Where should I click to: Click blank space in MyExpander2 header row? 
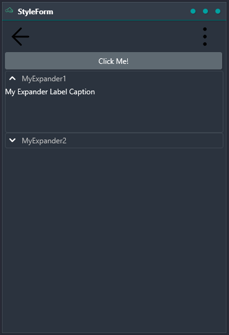(x=143, y=141)
